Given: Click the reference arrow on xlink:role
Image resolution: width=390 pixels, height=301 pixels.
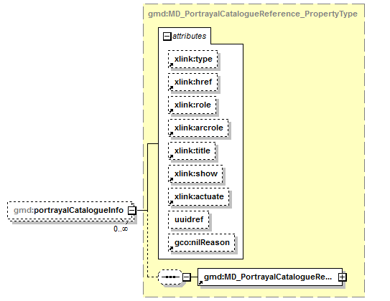Looking at the screenshot, I should click(x=171, y=111).
